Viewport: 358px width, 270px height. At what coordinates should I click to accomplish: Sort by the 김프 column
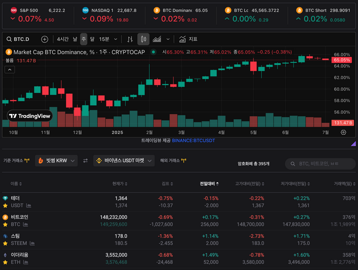tap(167, 184)
